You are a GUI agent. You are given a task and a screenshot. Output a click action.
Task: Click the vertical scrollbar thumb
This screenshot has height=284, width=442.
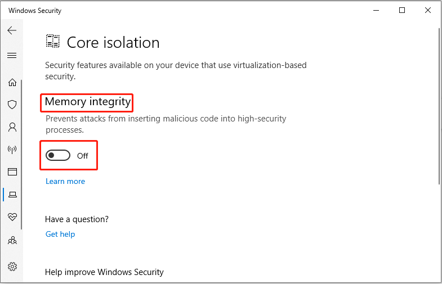[438, 107]
